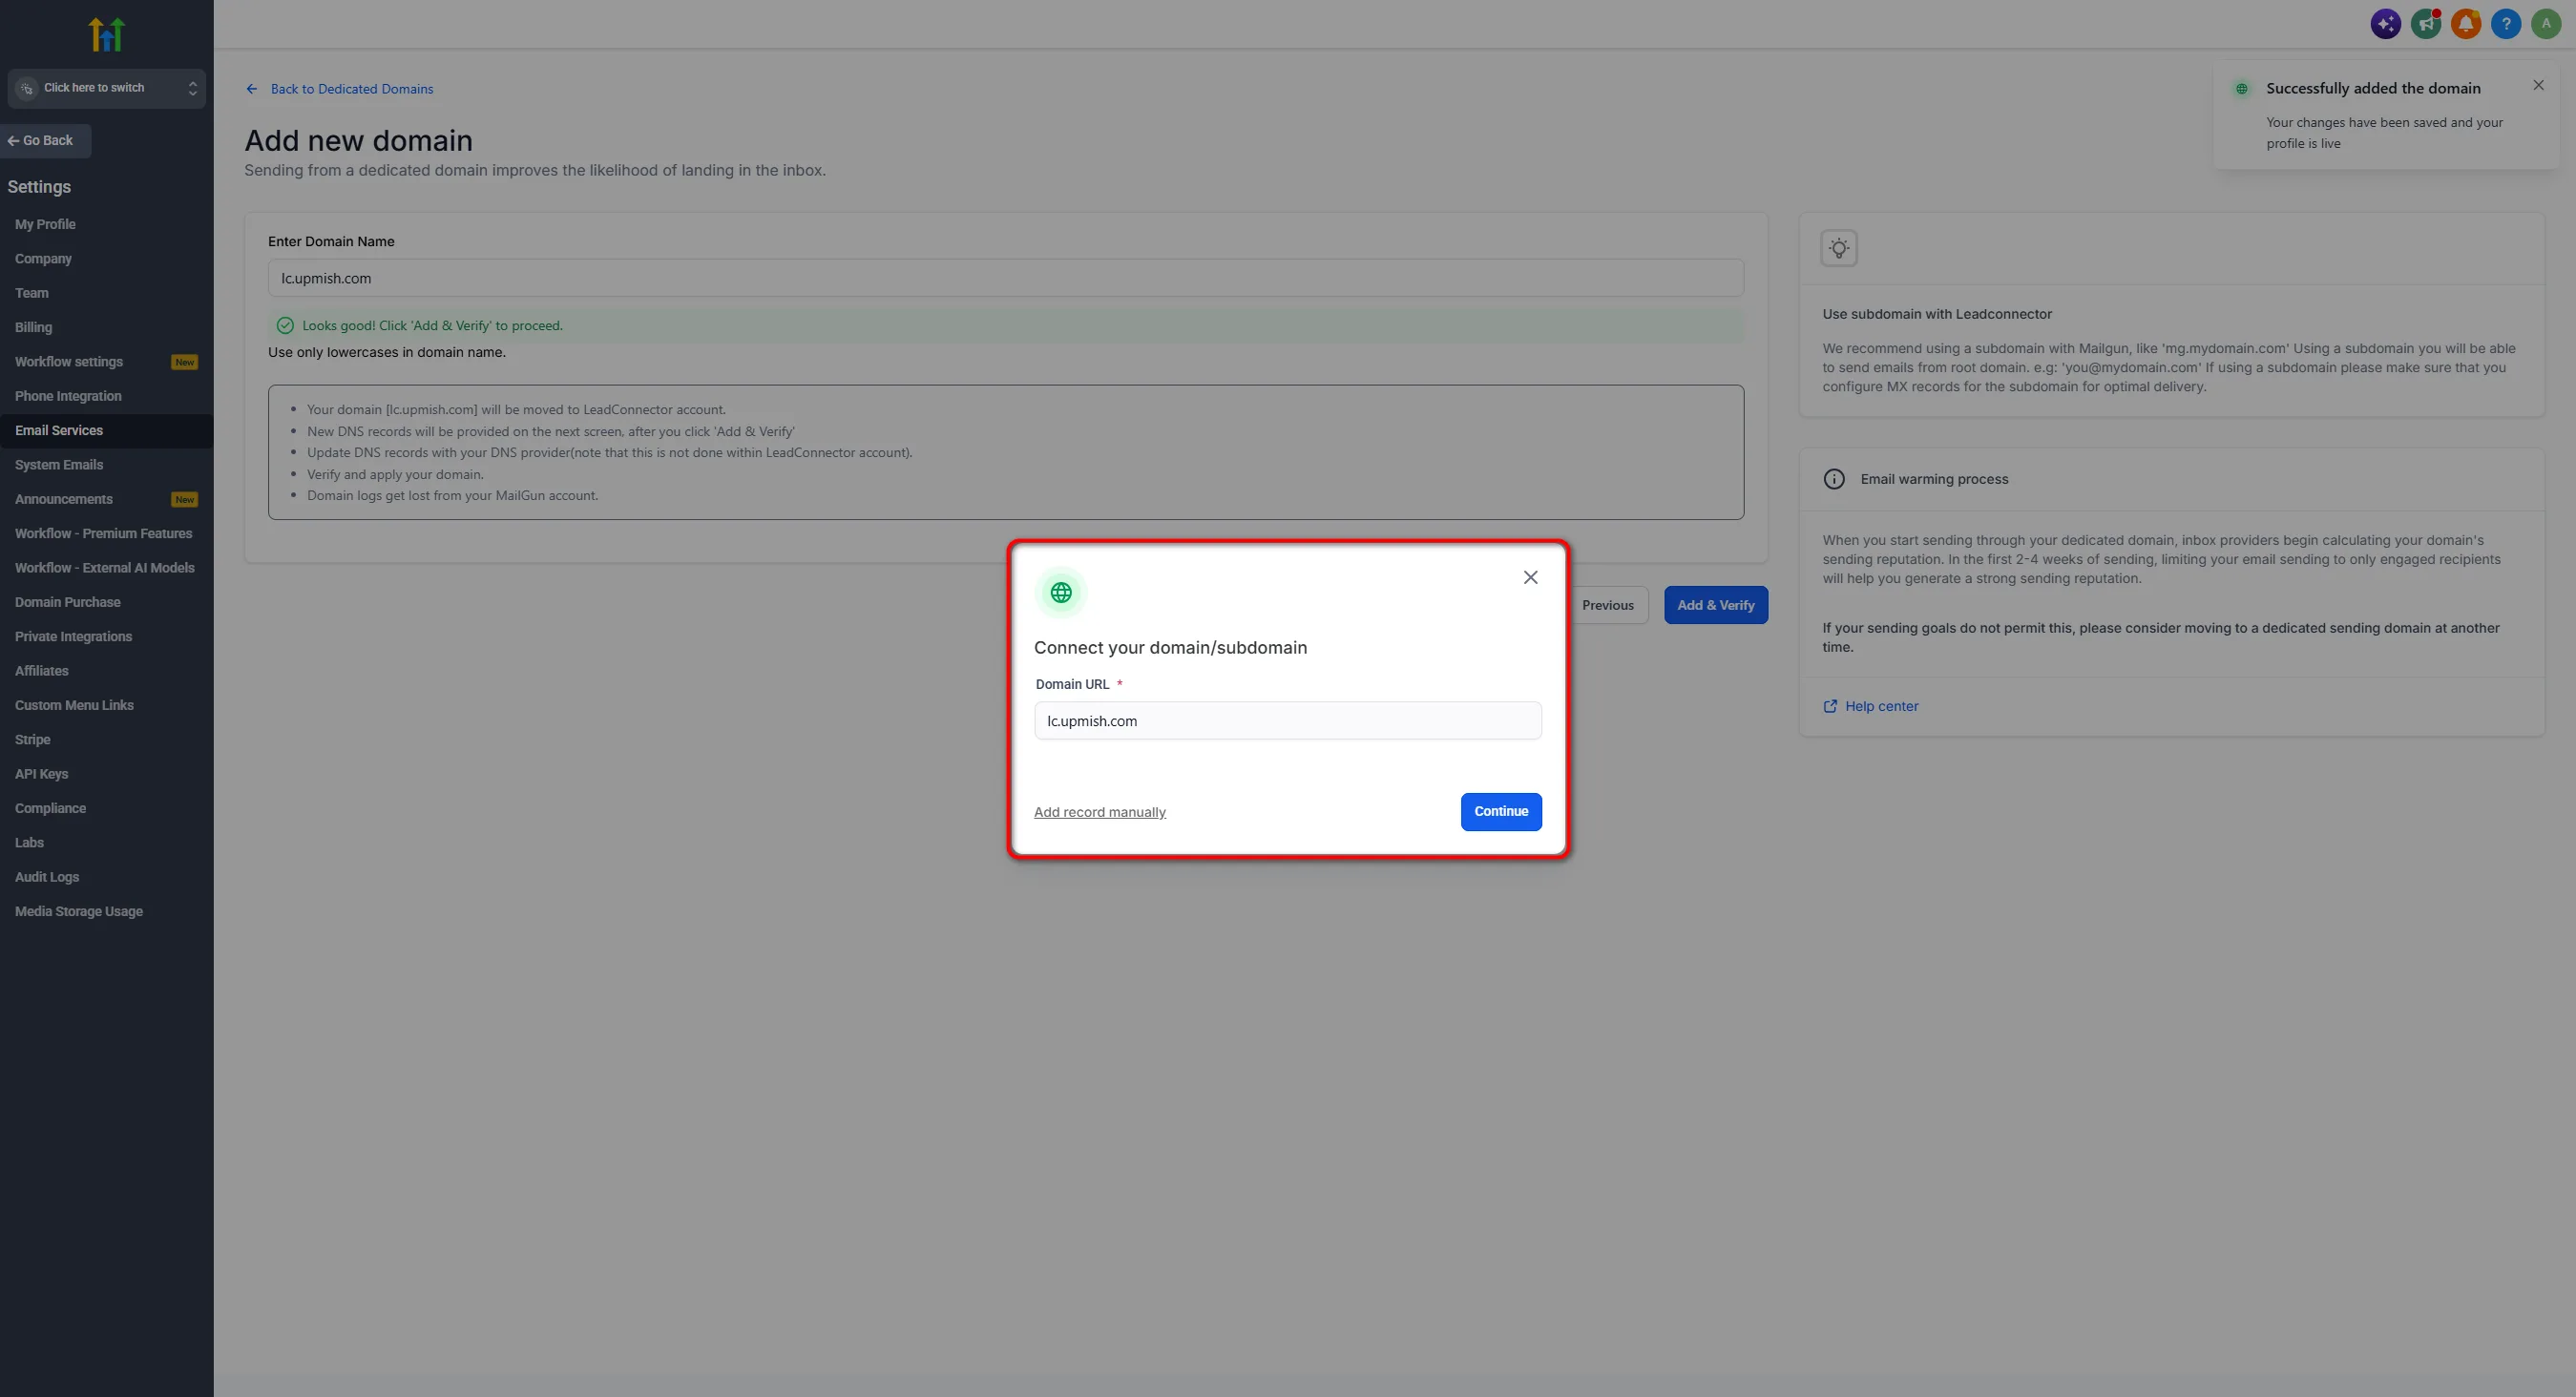Viewport: 2576px width, 1397px height.
Task: Open Custom Menu Links
Action: pos(74,705)
